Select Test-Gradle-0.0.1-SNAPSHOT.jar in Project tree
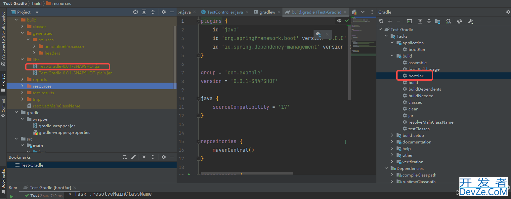 point(69,66)
